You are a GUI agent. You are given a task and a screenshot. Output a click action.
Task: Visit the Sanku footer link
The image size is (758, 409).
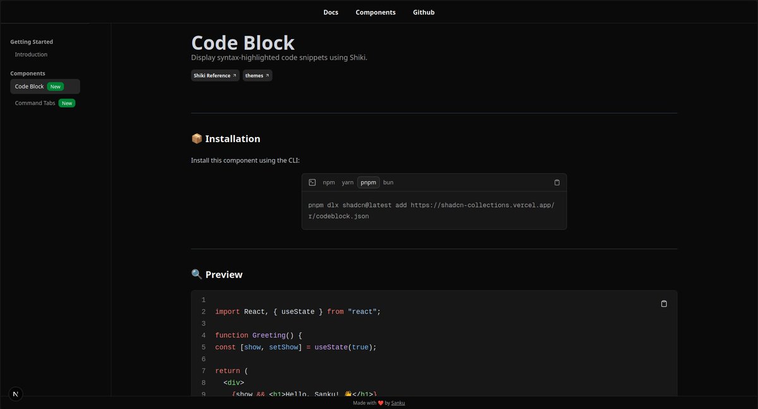click(398, 403)
